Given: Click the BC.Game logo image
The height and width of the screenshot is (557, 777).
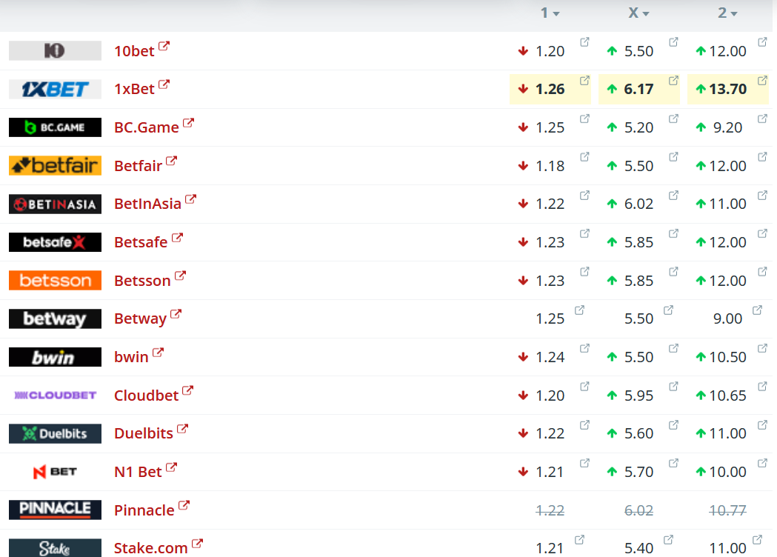Looking at the screenshot, I should click(55, 127).
